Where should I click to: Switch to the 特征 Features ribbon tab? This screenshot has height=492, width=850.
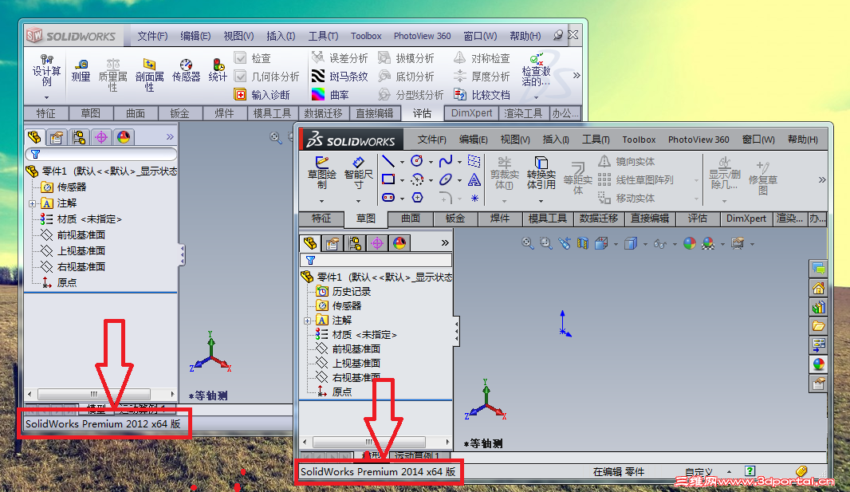click(321, 218)
